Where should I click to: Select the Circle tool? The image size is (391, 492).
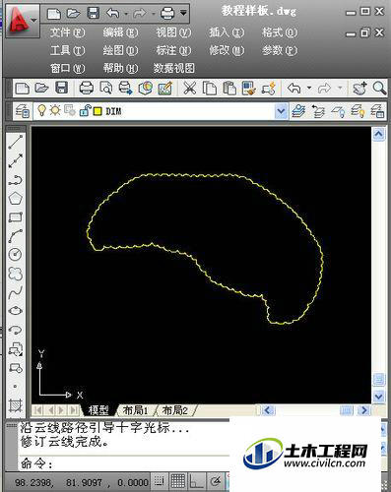pos(16,255)
